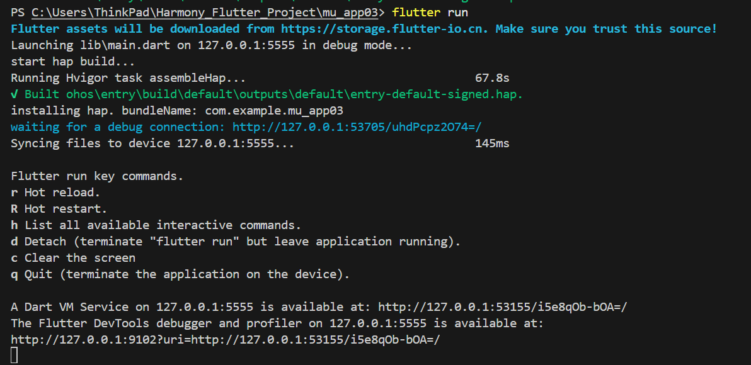Open the waiting debug connection URL

[x=357, y=127]
